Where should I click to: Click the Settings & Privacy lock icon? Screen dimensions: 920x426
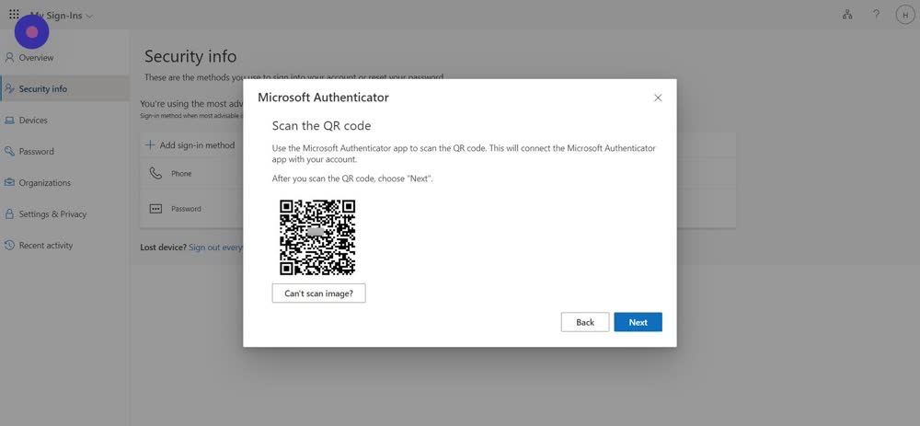point(9,214)
